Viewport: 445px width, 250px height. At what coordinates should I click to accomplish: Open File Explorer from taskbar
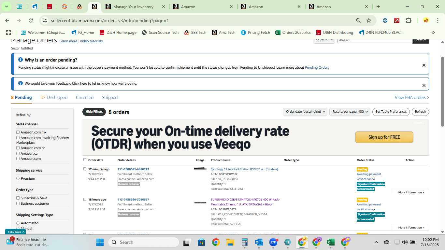pyautogui.click(x=230, y=242)
